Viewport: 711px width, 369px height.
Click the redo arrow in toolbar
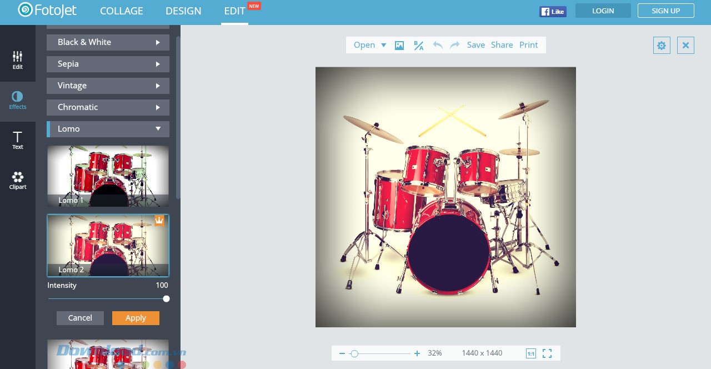point(455,45)
